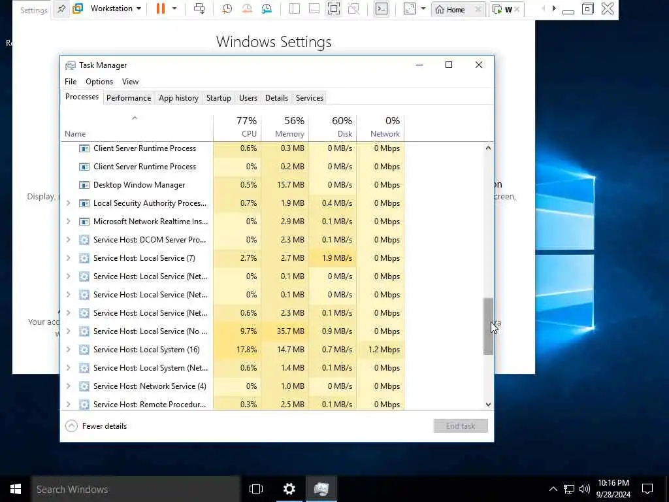Open the snapshot manager
The height and width of the screenshot is (502, 669).
[x=267, y=8]
